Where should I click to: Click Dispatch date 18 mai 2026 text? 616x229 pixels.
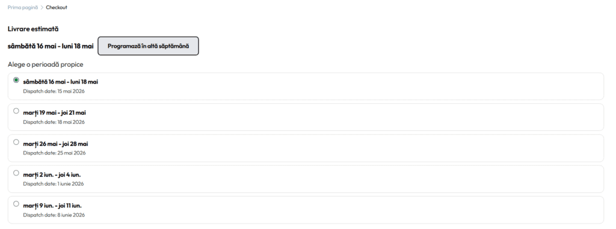54,122
